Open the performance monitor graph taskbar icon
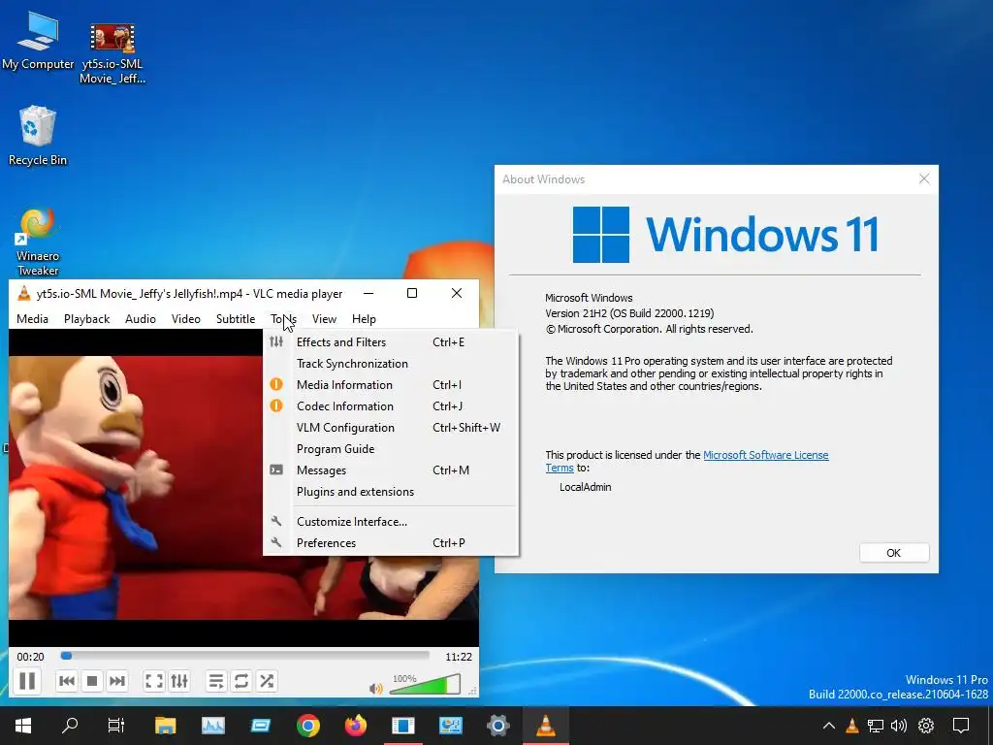Image resolution: width=993 pixels, height=745 pixels. (212, 726)
